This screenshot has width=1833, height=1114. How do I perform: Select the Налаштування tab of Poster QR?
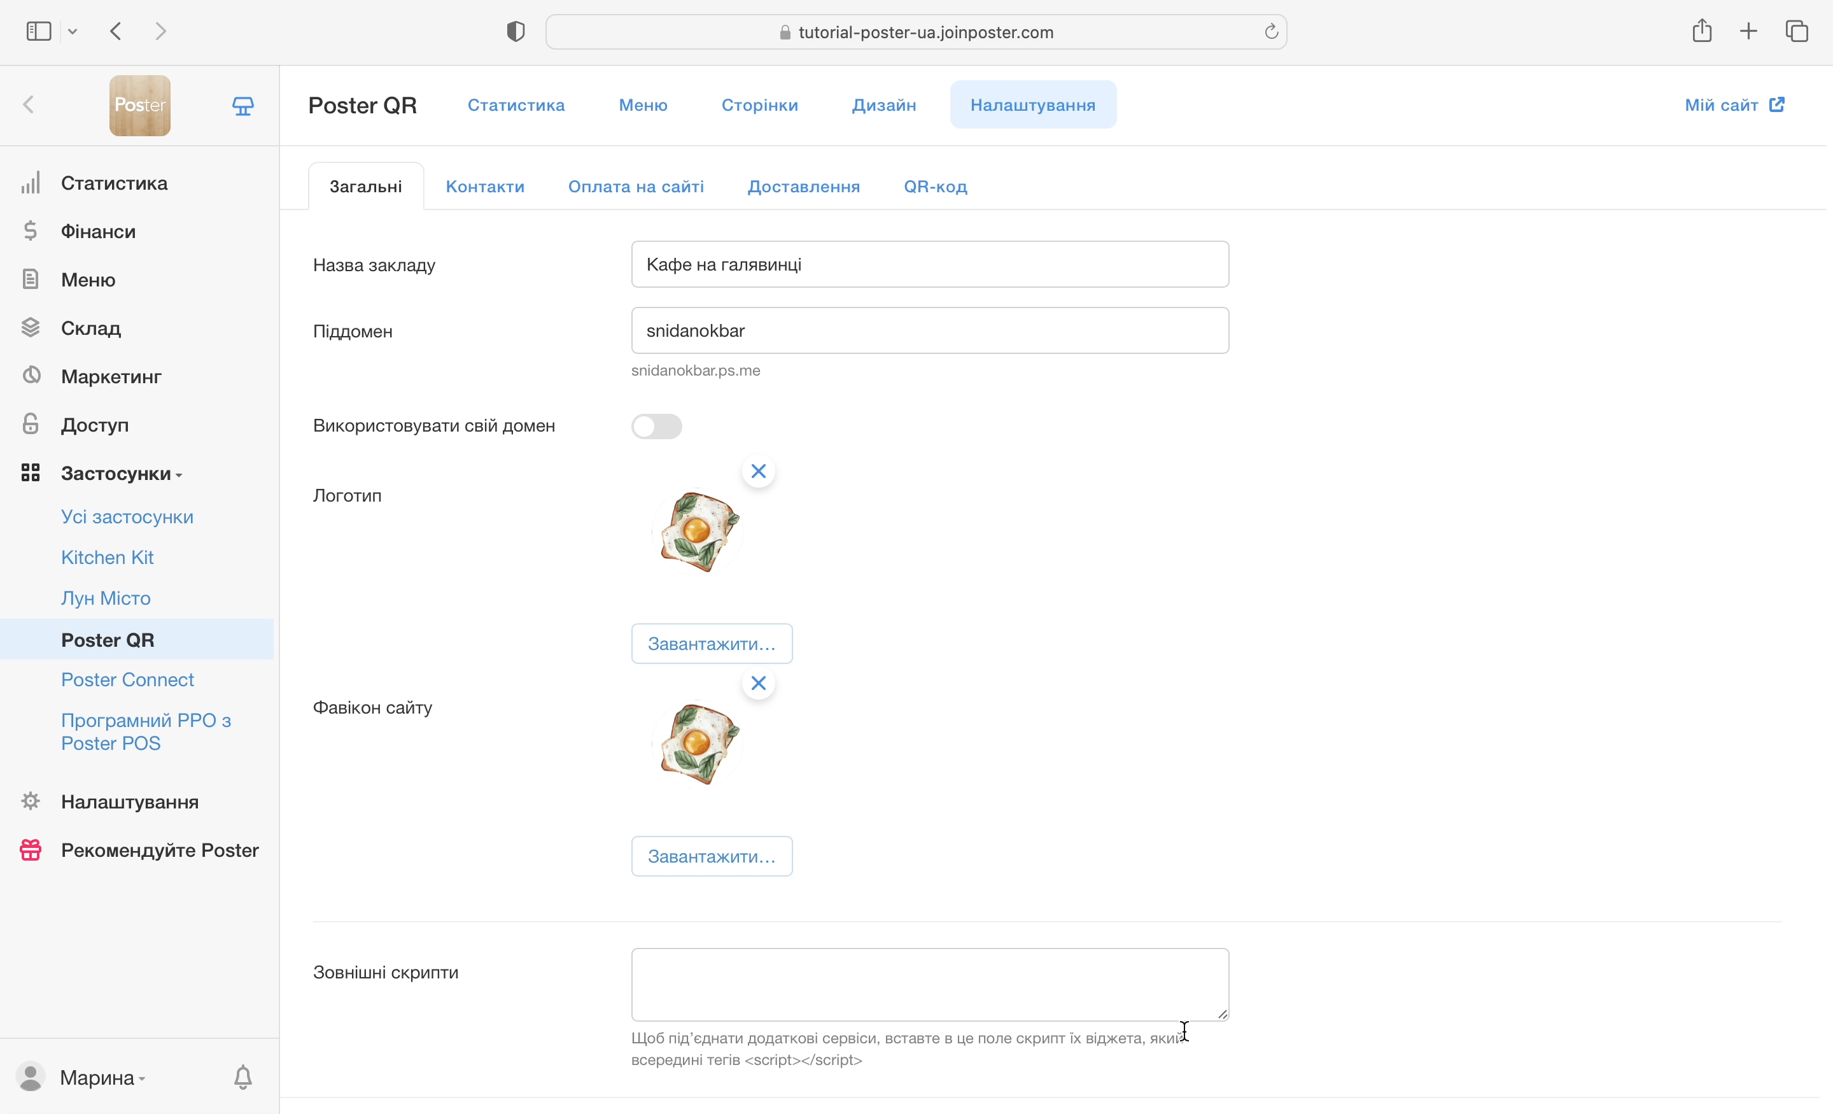tap(1032, 105)
